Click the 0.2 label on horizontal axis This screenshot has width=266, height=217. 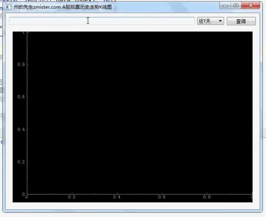tap(72, 197)
